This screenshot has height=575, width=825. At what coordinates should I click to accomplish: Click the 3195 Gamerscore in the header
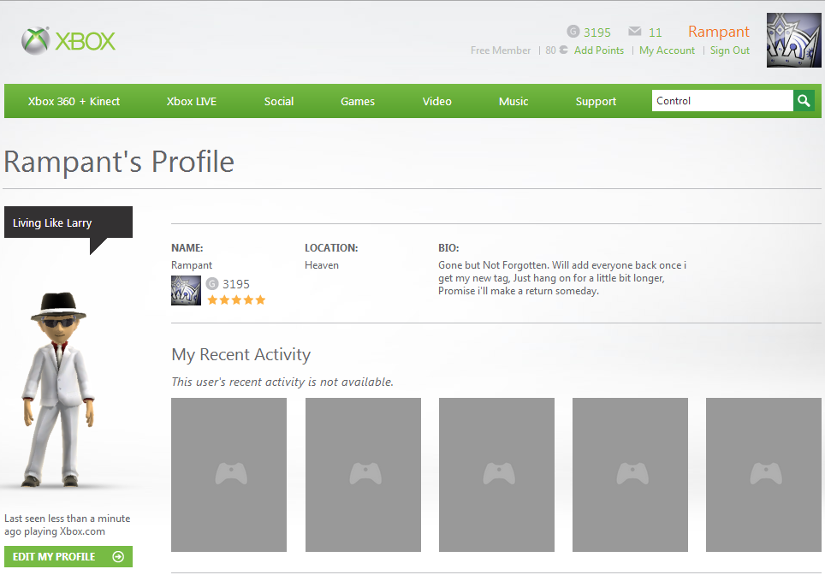point(597,33)
